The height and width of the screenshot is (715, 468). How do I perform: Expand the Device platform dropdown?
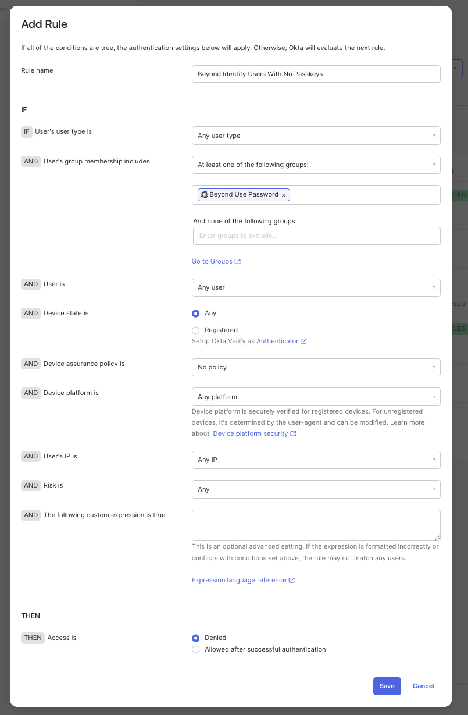click(x=316, y=397)
